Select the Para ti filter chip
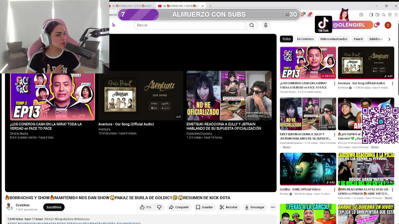Screen dimensions: 399x224 (358, 39)
